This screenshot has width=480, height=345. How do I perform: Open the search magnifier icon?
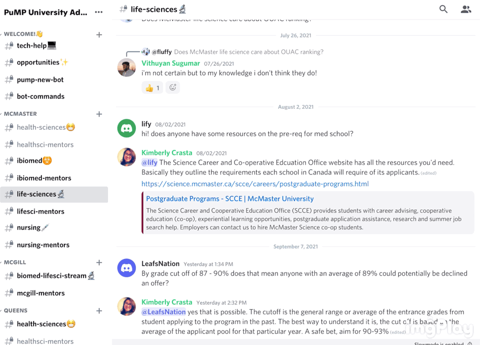coord(443,9)
